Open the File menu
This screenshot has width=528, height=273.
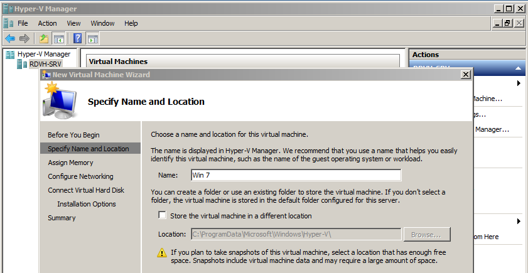click(23, 23)
